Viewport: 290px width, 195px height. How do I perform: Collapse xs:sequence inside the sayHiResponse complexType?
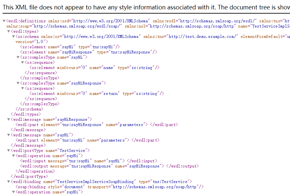(22, 88)
